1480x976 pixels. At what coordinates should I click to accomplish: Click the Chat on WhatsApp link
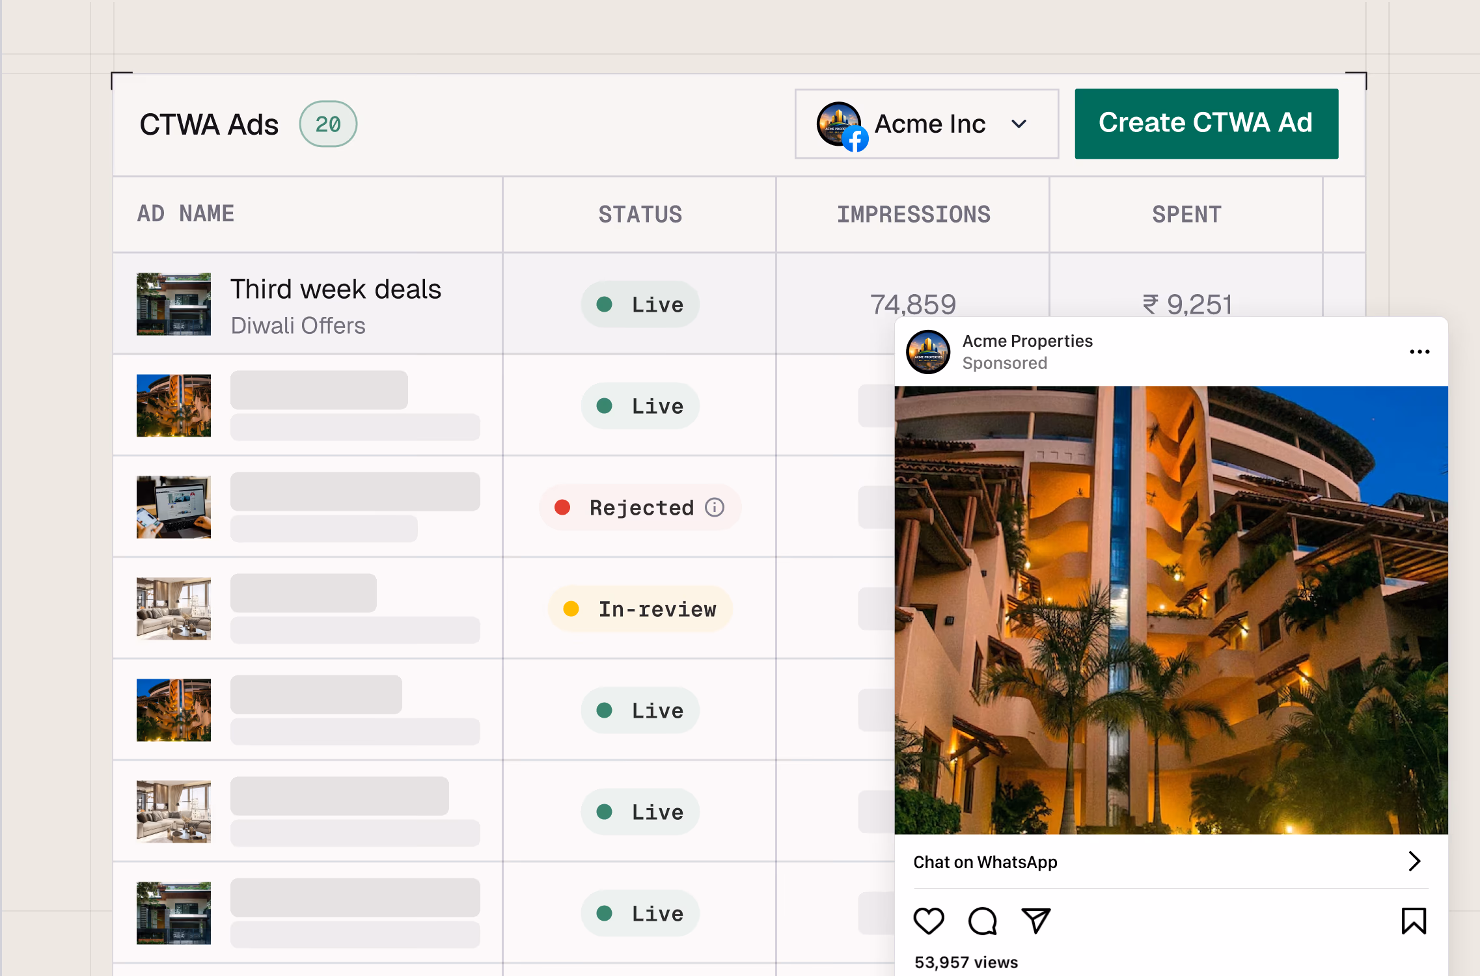pos(985,862)
